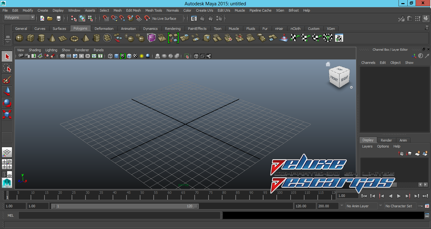Save the scene with the floppy disk icon

pyautogui.click(x=58, y=19)
